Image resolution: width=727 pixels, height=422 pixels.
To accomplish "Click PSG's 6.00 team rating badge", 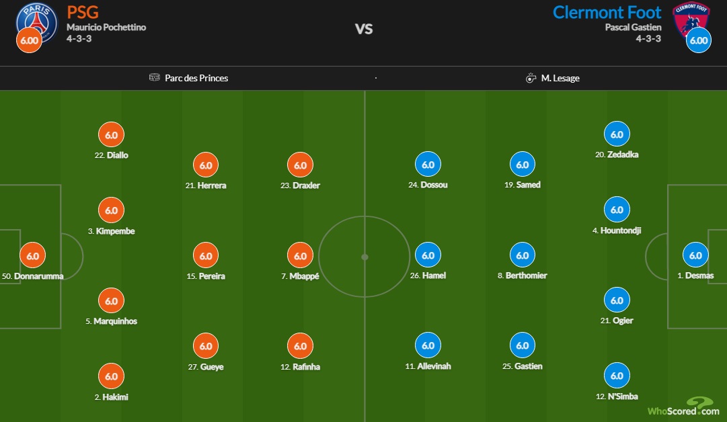I will 29,40.
